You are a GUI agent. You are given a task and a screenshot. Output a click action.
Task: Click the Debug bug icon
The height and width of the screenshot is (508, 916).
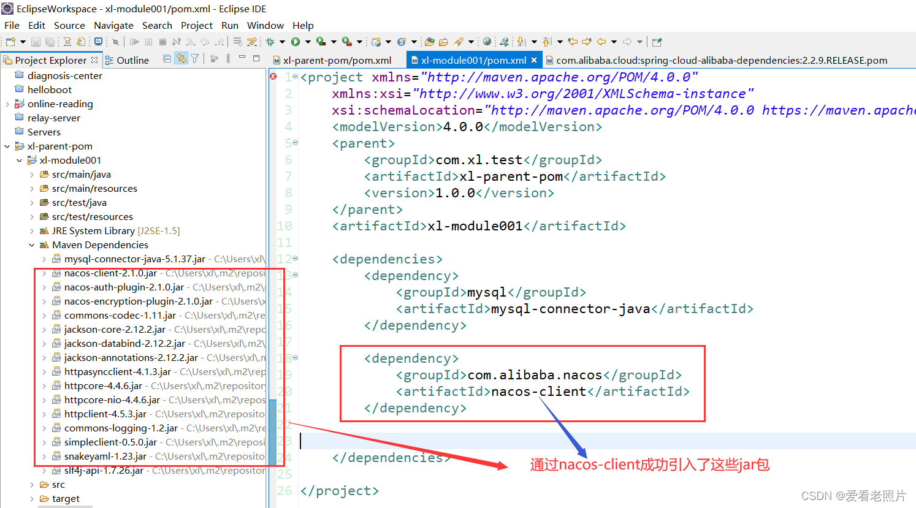[x=270, y=42]
